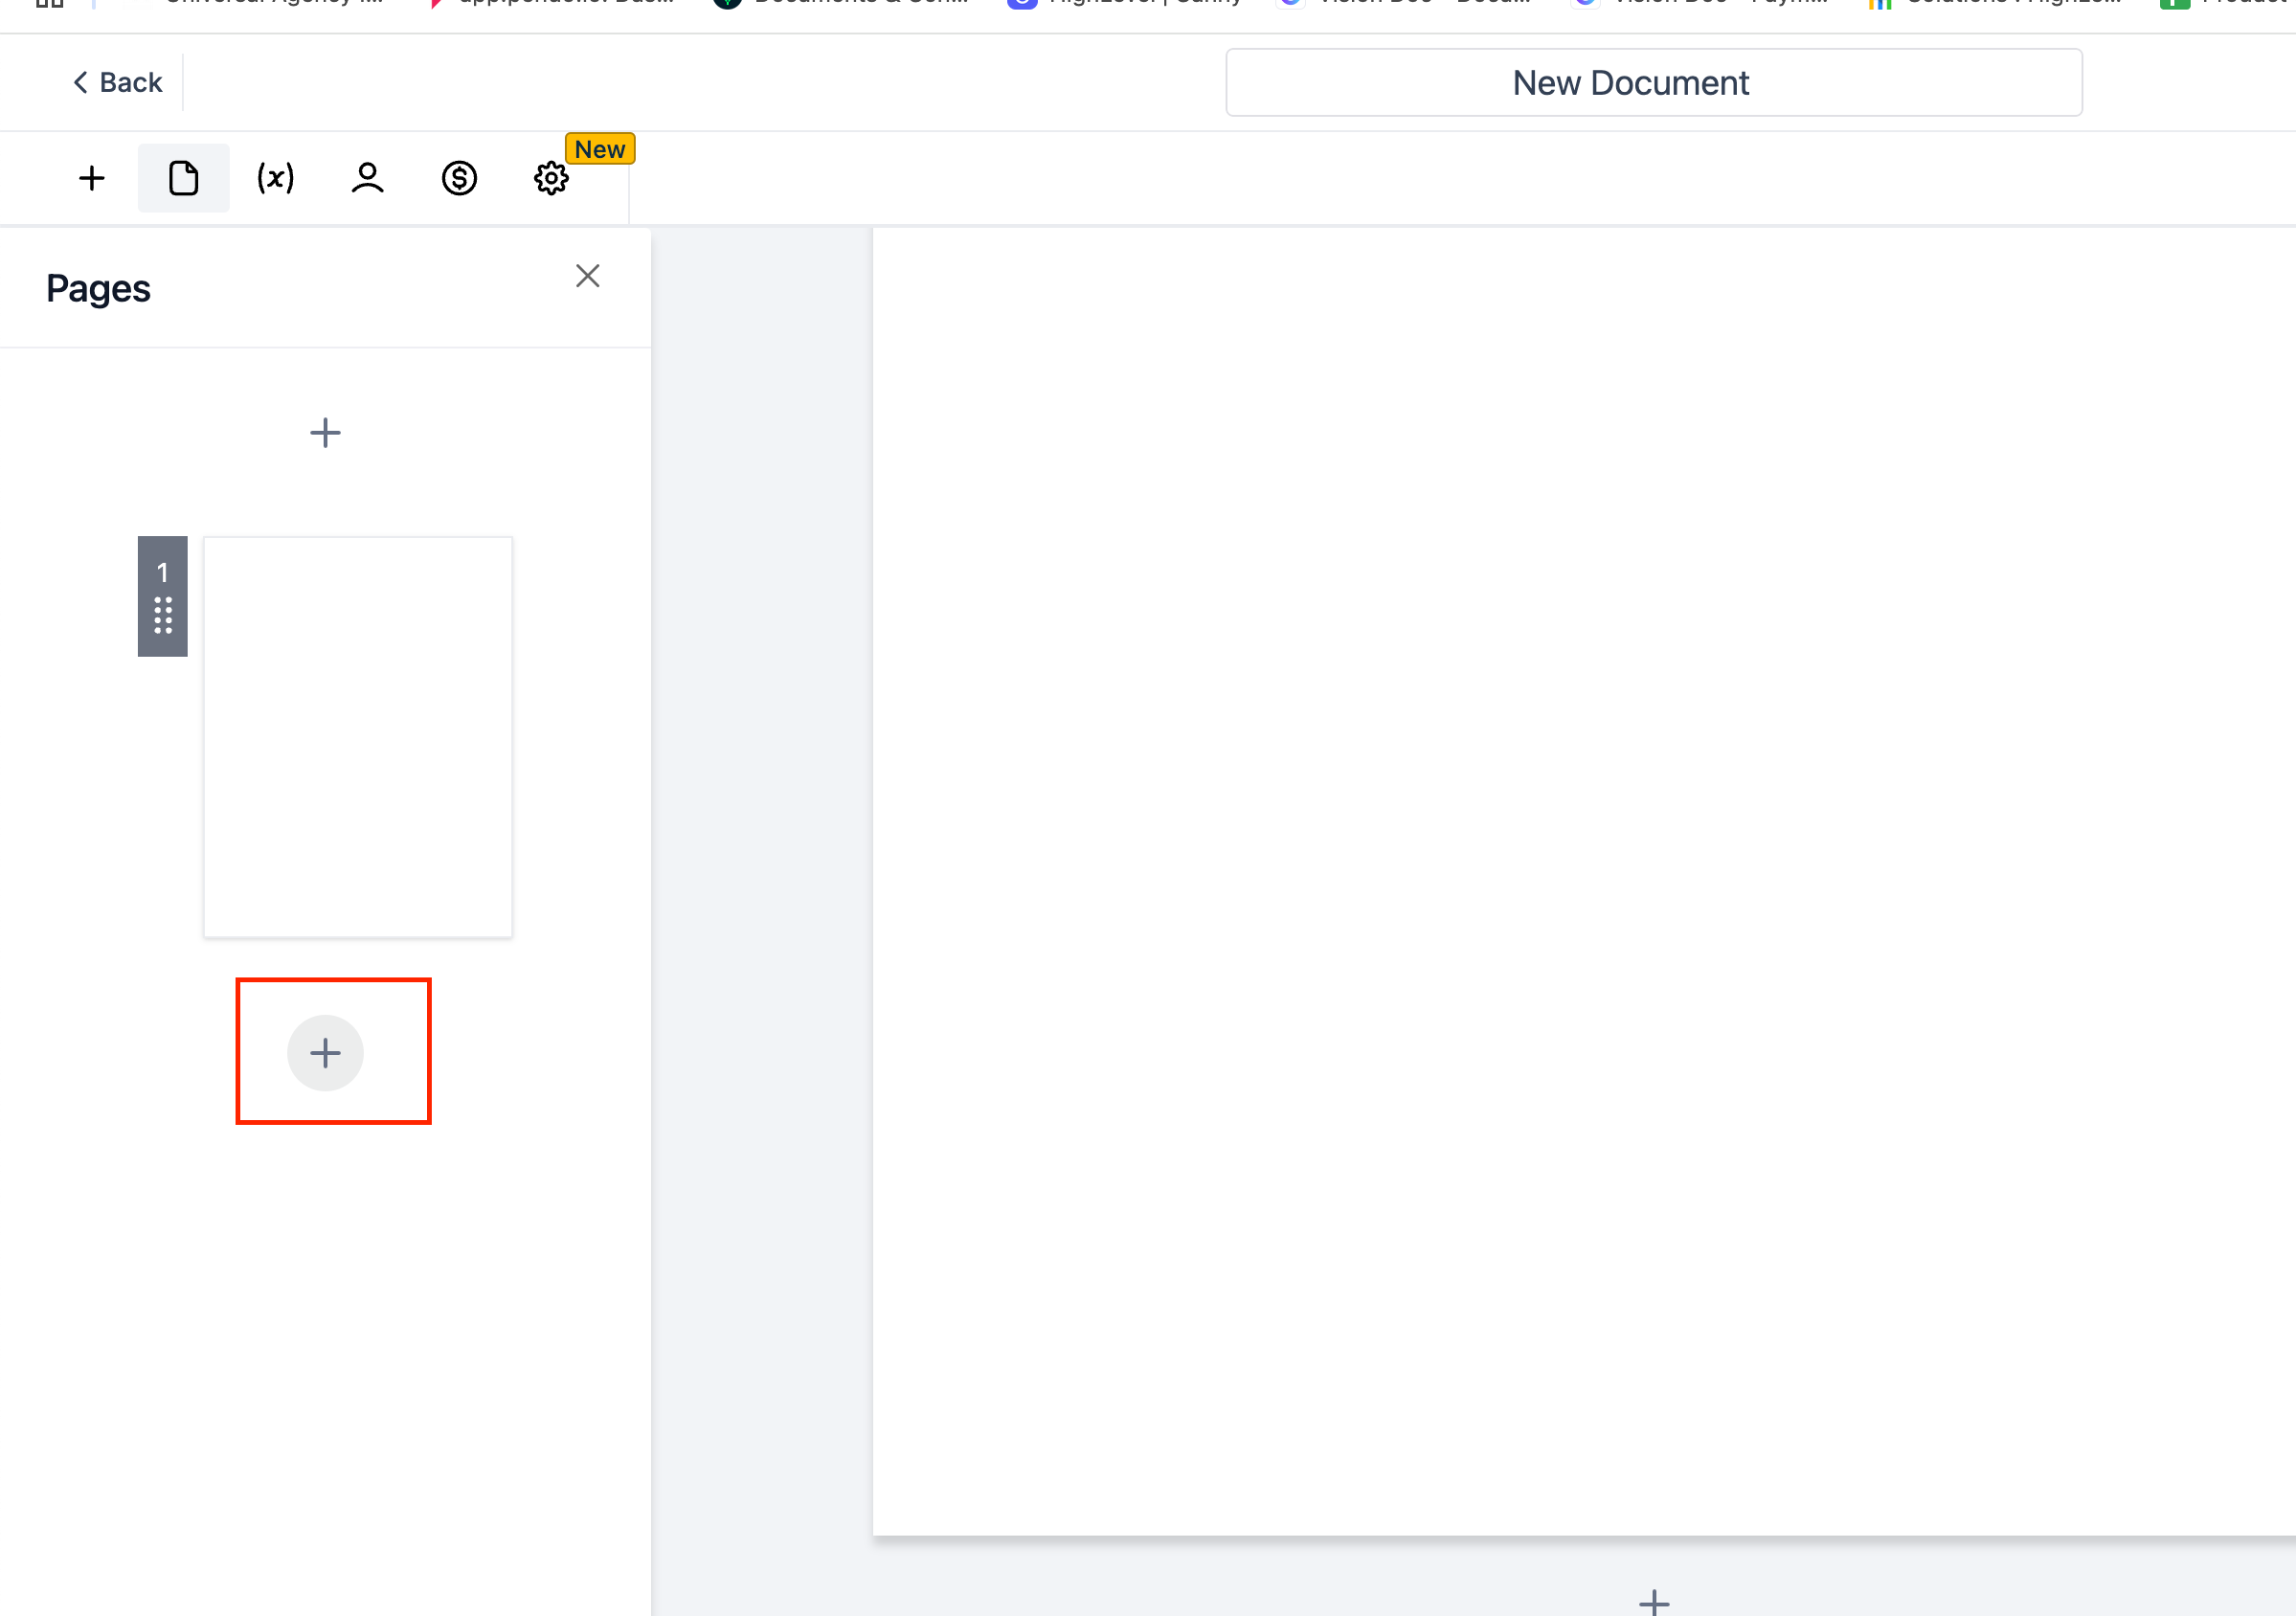This screenshot has height=1616, width=2296.
Task: Close the Pages panel
Action: tap(587, 276)
